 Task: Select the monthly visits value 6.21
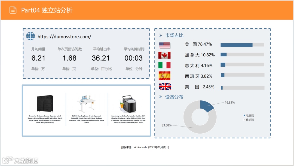(x=38, y=58)
